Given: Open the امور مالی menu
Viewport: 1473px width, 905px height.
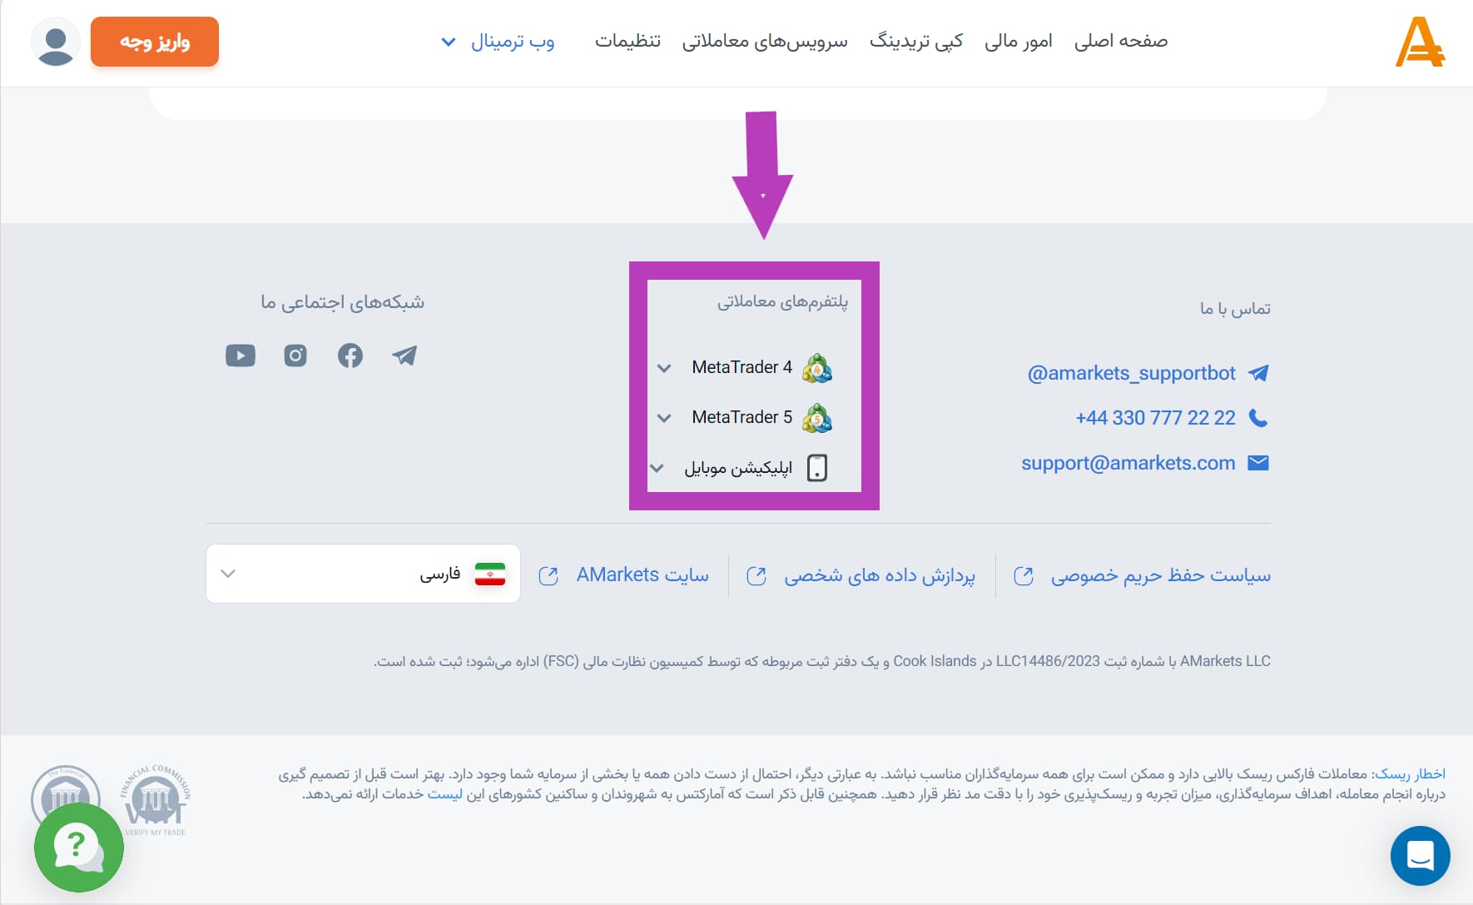Looking at the screenshot, I should coord(1019,41).
